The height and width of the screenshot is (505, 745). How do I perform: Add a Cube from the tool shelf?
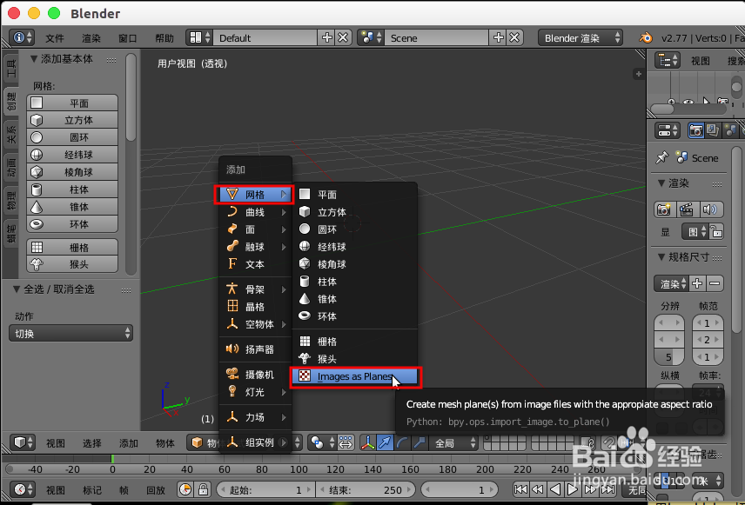72,120
